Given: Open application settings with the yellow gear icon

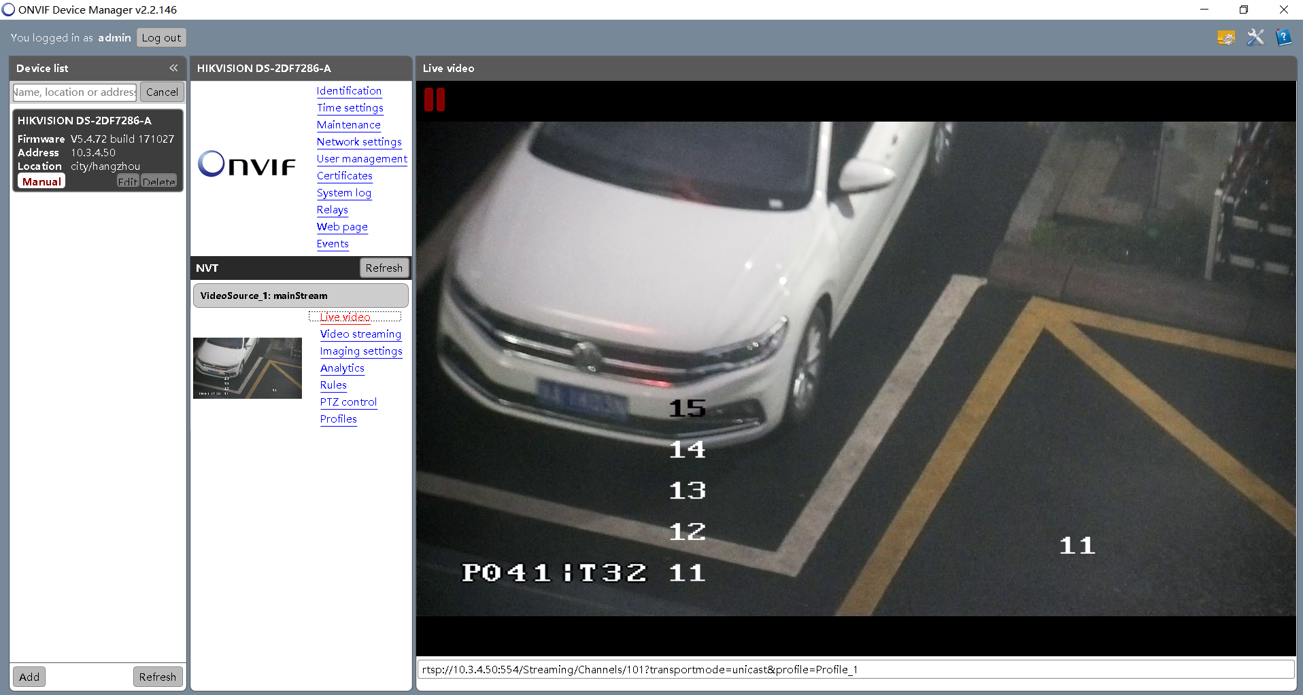Looking at the screenshot, I should (x=1225, y=38).
